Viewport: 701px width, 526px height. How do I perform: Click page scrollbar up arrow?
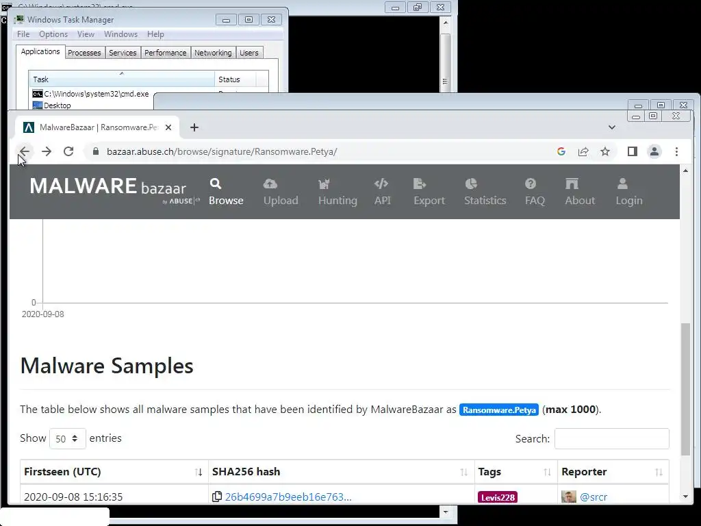(x=685, y=171)
